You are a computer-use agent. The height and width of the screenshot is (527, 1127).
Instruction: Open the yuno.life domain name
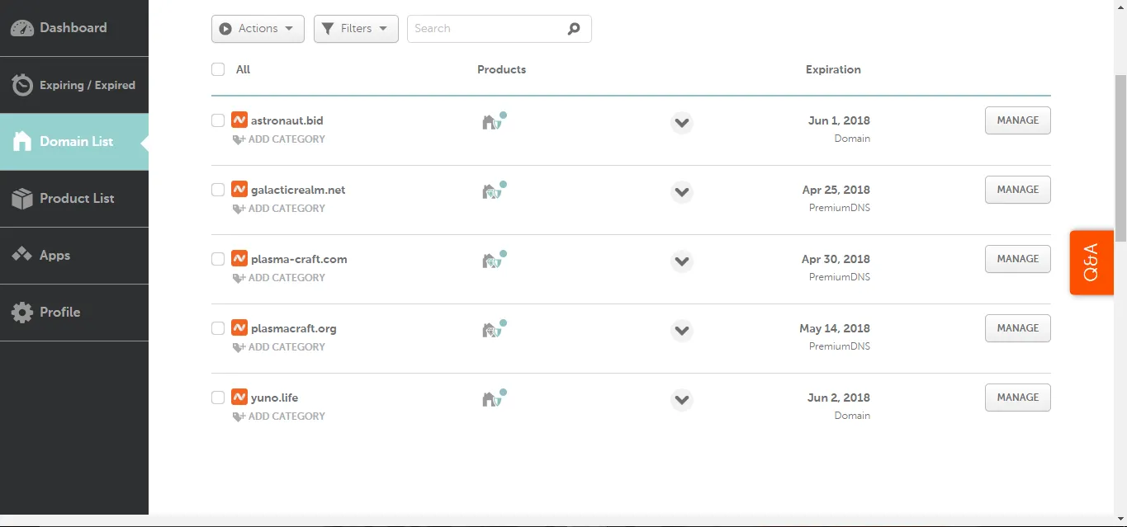275,398
